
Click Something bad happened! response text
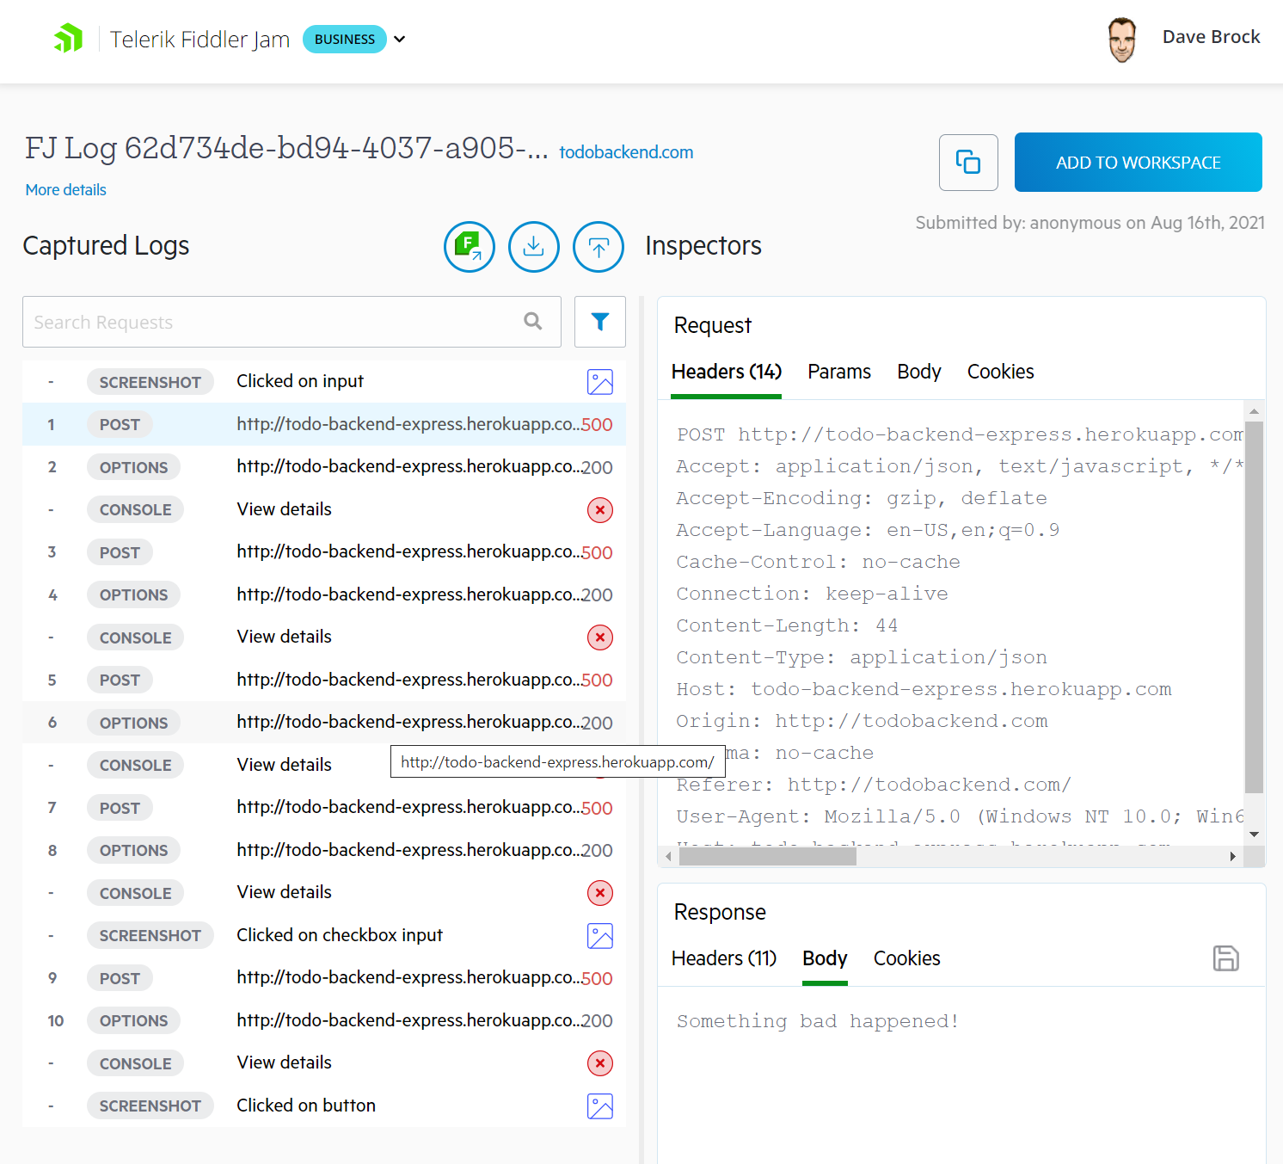click(x=818, y=1021)
